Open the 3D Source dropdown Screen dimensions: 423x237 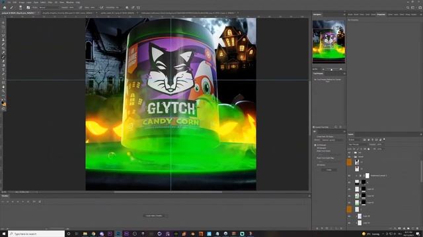[x=332, y=140]
